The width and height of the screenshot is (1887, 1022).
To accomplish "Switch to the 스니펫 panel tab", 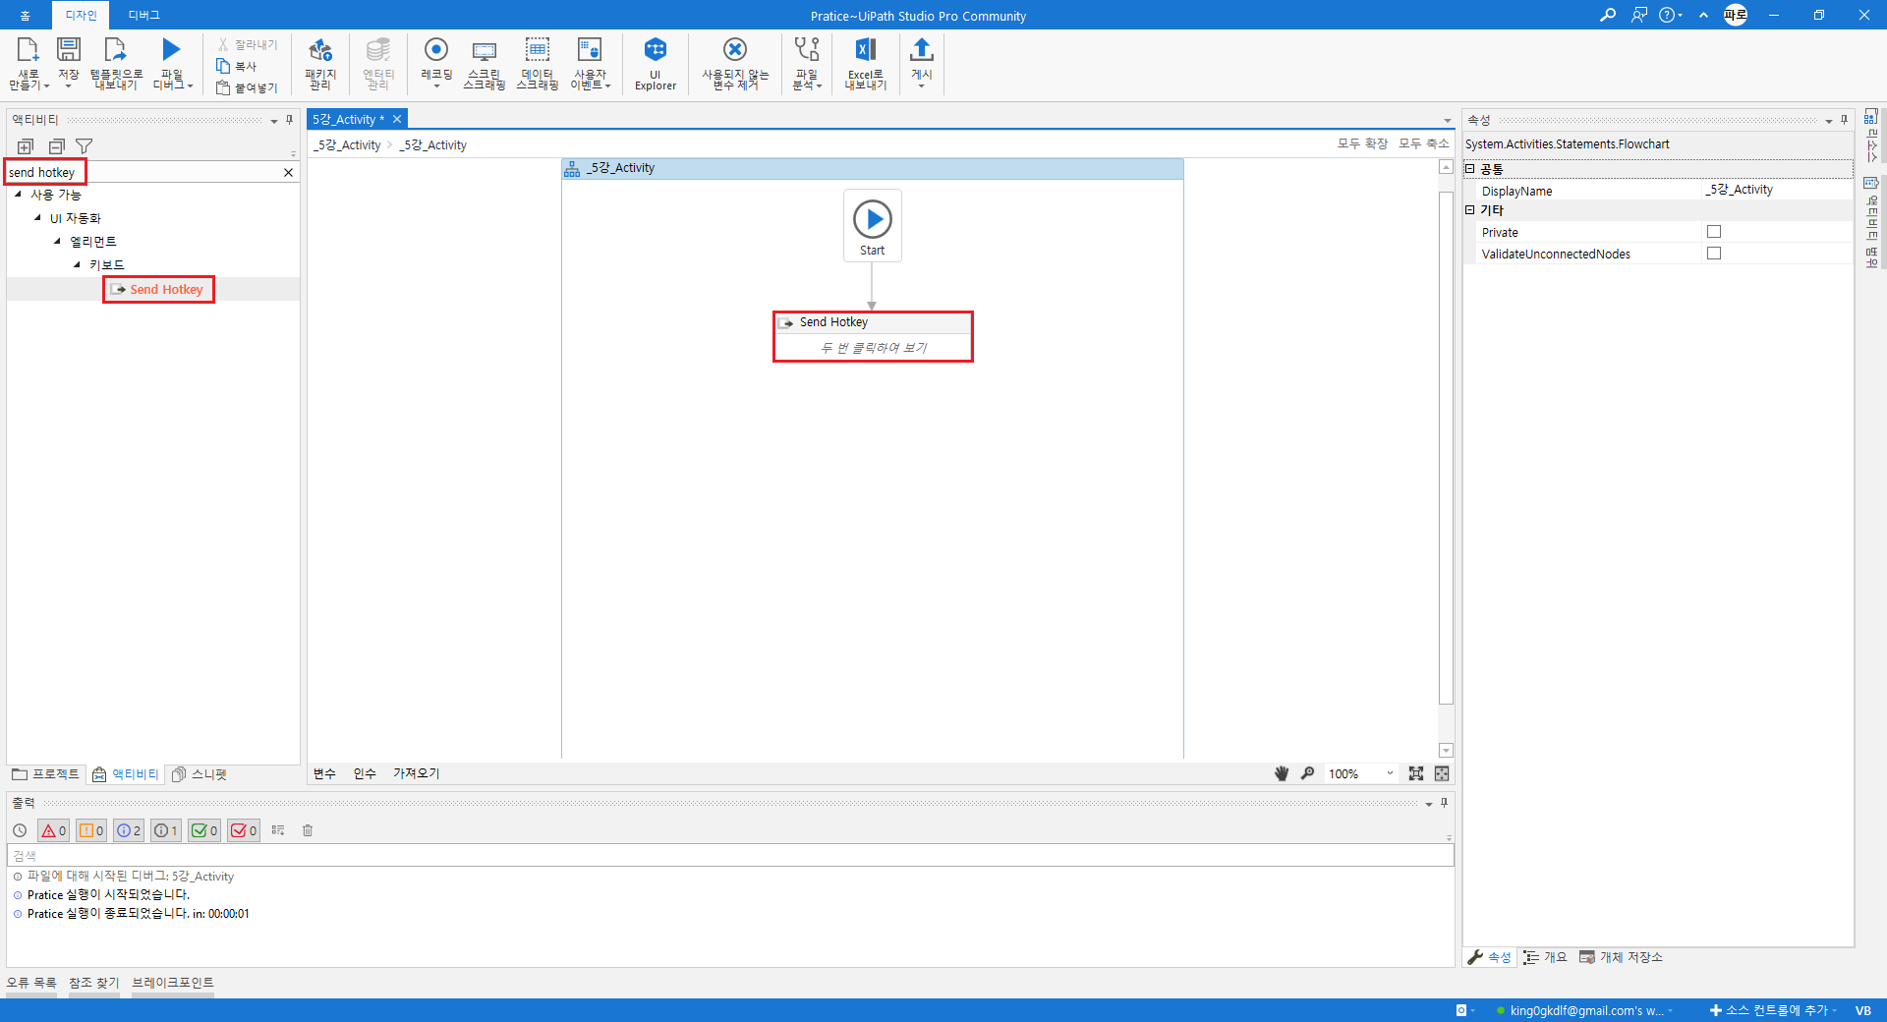I will tap(200, 774).
